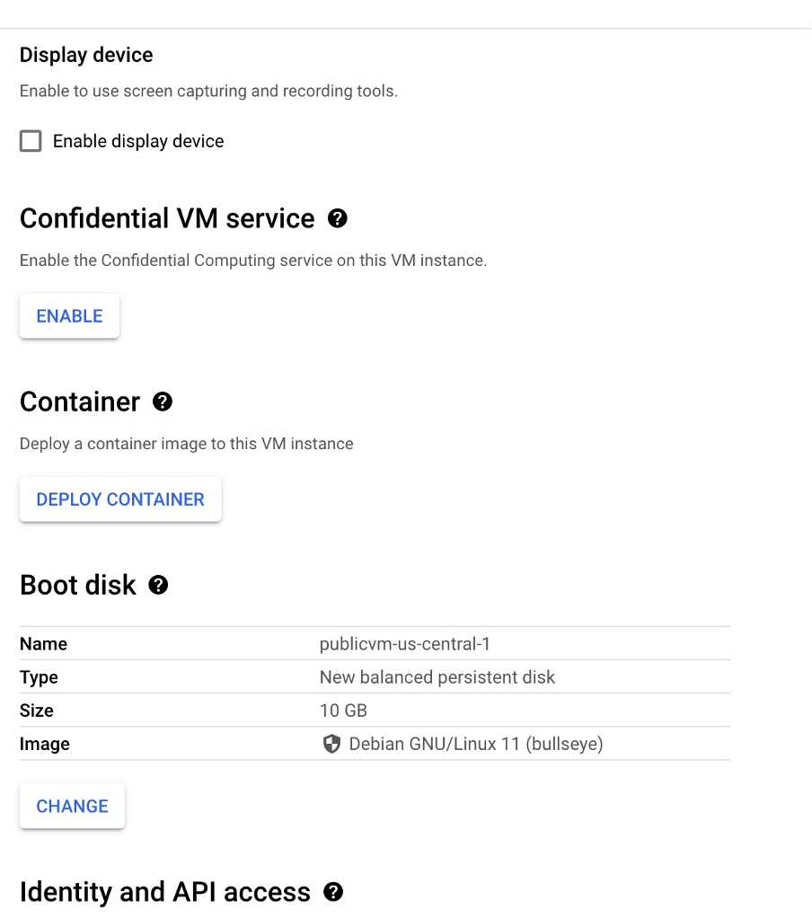Show help tooltip for Boot disk
The width and height of the screenshot is (812, 918).
coord(158,585)
